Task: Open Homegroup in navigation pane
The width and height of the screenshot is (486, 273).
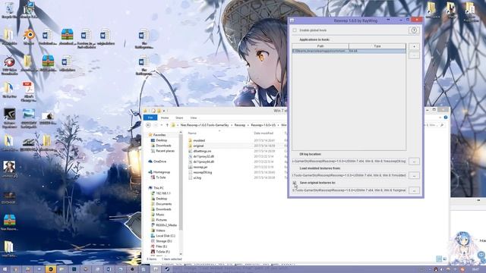Action: pos(162,172)
